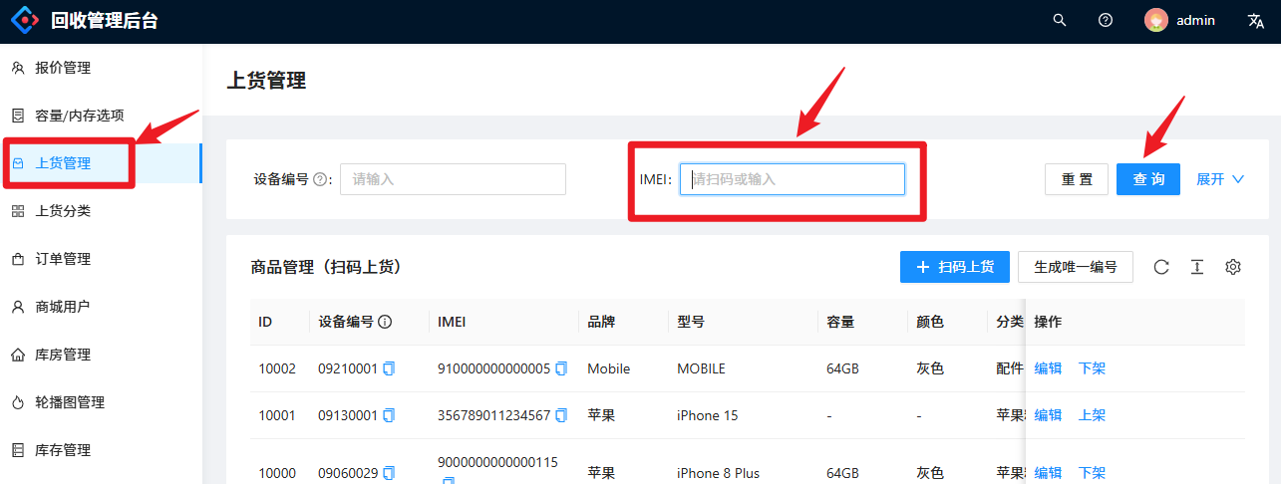The image size is (1281, 484).
Task: Click the 上货分类 sidebar icon
Action: tap(18, 211)
